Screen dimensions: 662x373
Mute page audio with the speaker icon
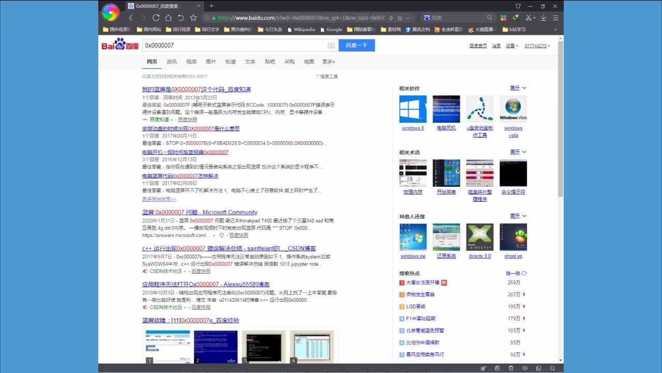(525, 368)
